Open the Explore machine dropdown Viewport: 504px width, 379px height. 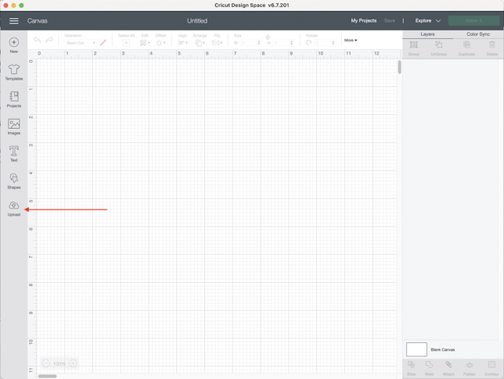coord(427,20)
